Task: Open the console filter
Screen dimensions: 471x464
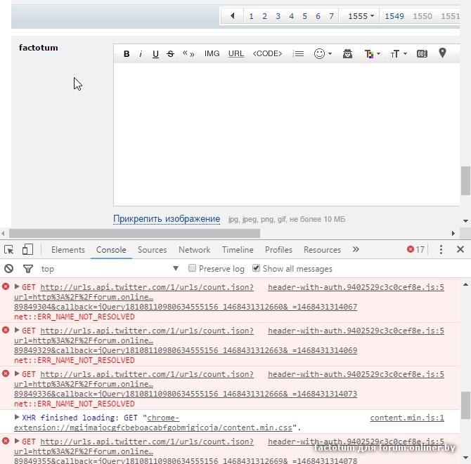Action: tap(28, 269)
